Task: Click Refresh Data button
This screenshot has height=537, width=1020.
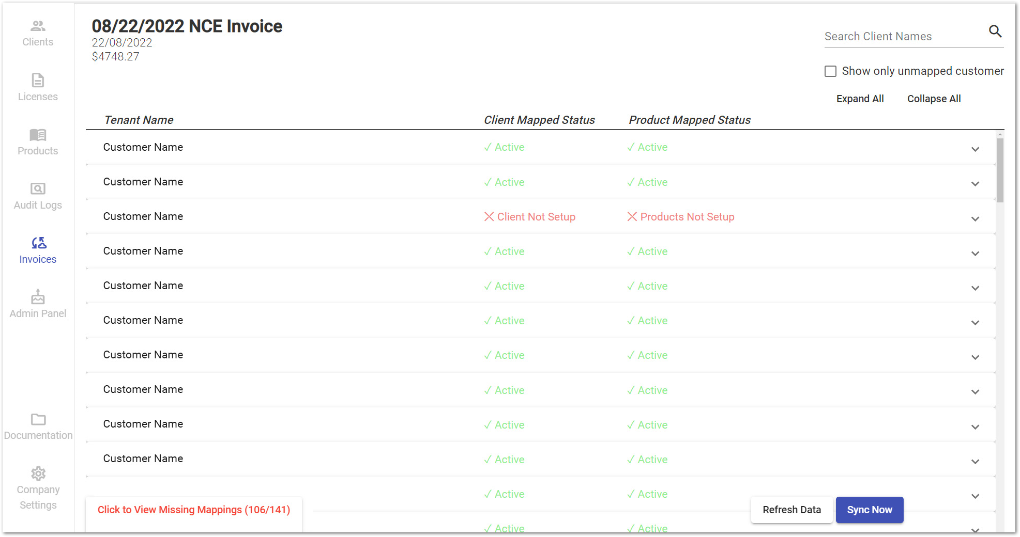Action: tap(791, 510)
